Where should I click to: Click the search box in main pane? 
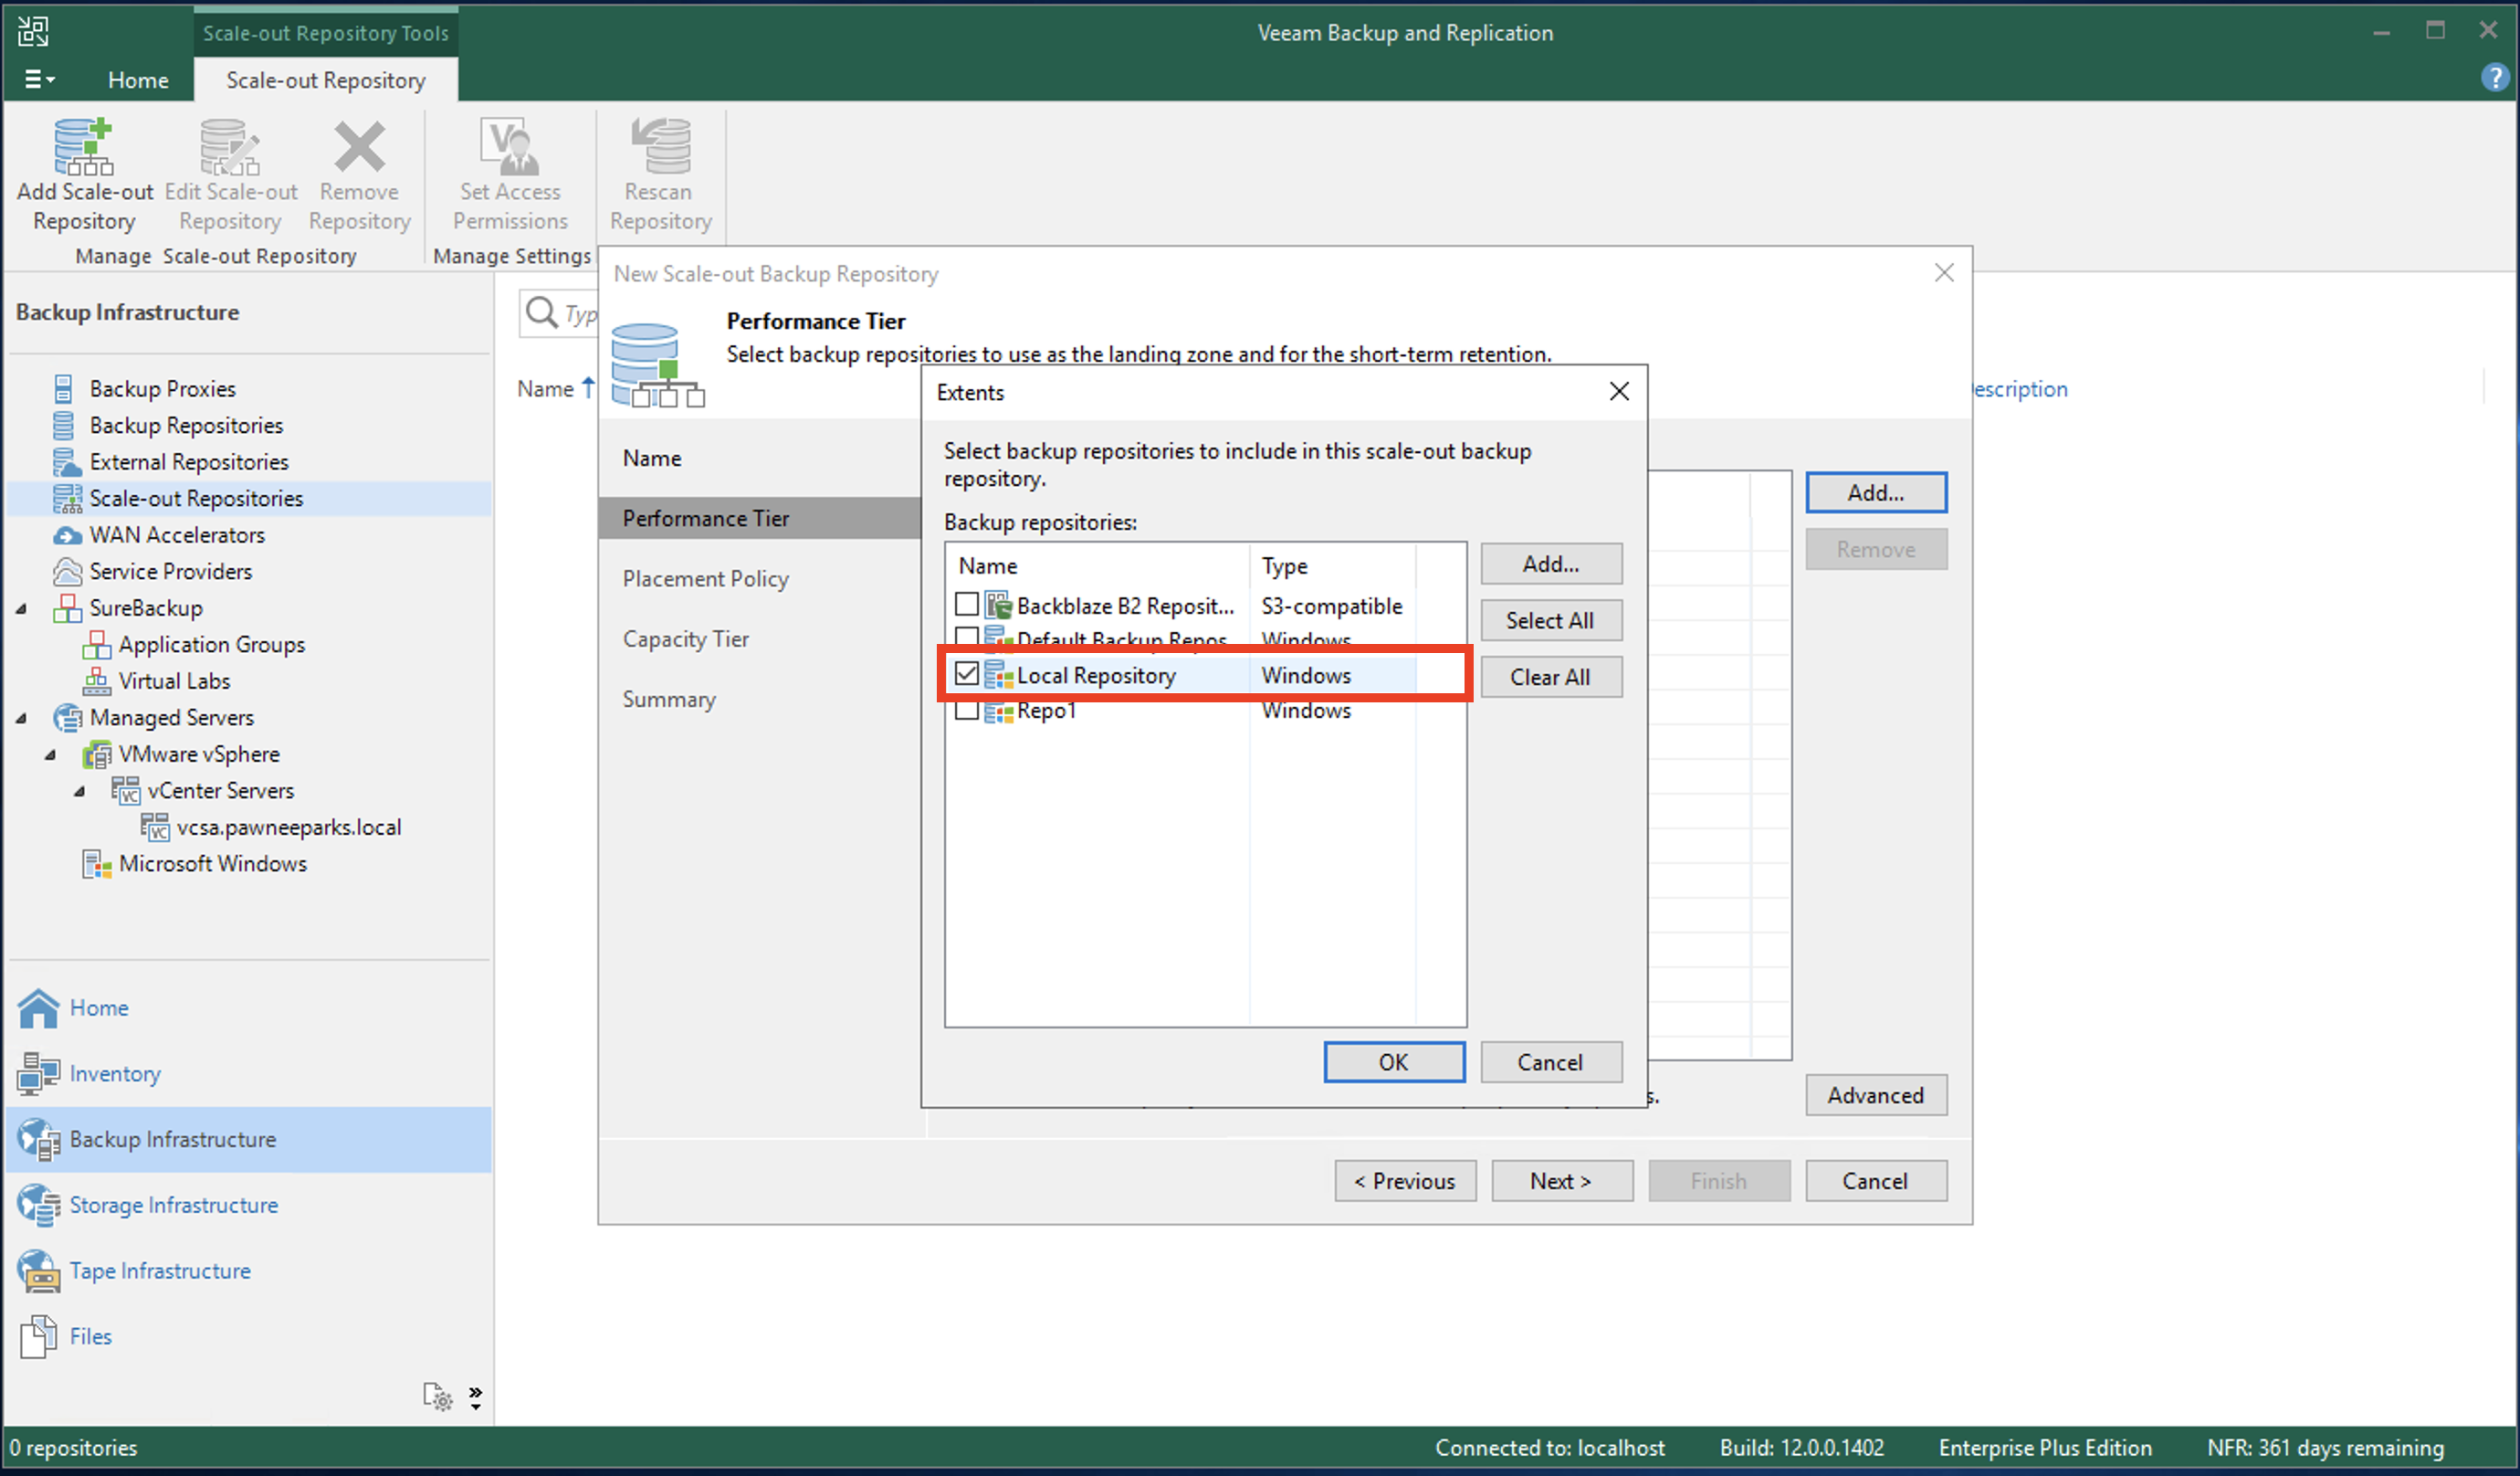pos(560,314)
